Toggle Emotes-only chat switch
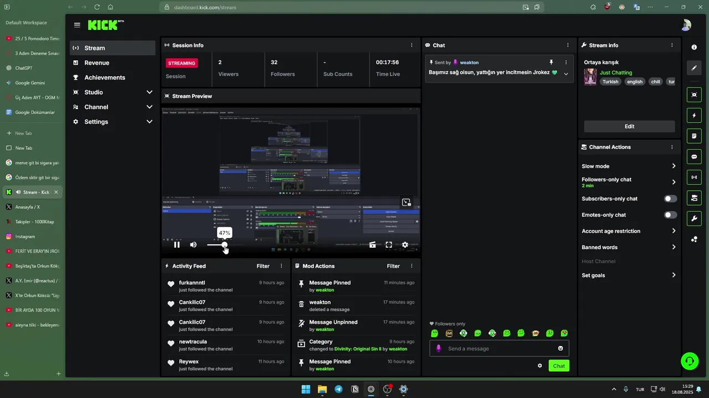Image resolution: width=709 pixels, height=398 pixels. click(x=670, y=215)
